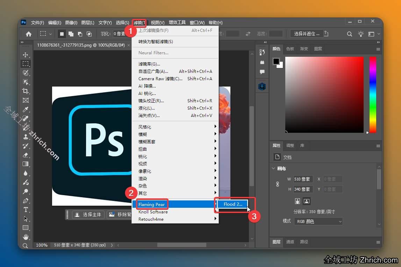
Task: Expand the 渲染 submenu
Action: click(175, 178)
